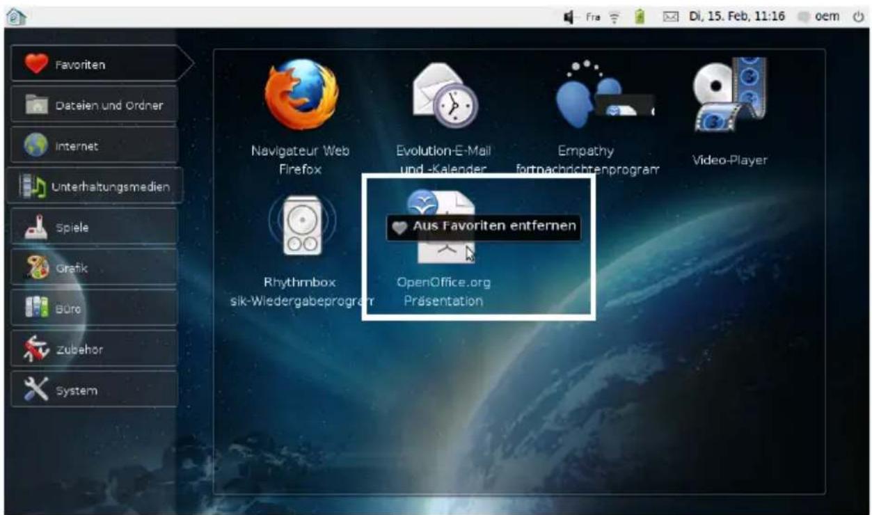Switch to the Büro category

(95, 308)
